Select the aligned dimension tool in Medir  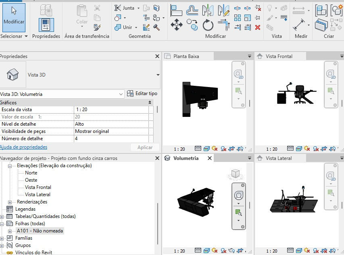point(299,25)
